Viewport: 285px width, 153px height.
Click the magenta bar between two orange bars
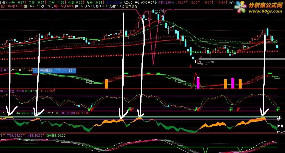point(233,83)
